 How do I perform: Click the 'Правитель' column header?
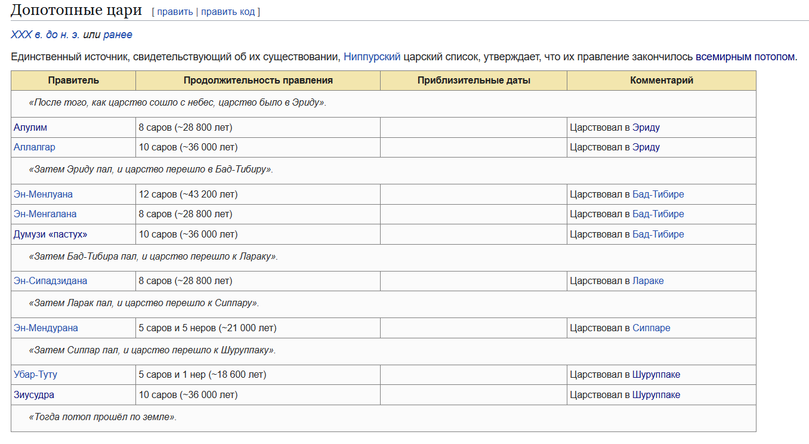point(73,81)
